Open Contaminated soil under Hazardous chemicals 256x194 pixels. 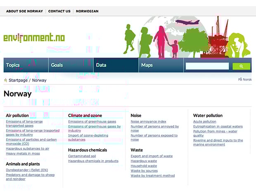click(x=82, y=156)
